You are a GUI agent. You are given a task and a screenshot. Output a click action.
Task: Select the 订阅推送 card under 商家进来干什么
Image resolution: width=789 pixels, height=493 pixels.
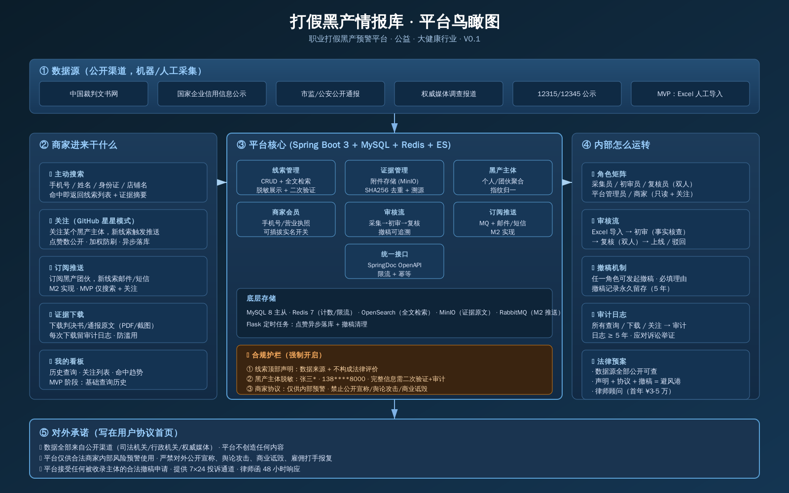click(123, 276)
